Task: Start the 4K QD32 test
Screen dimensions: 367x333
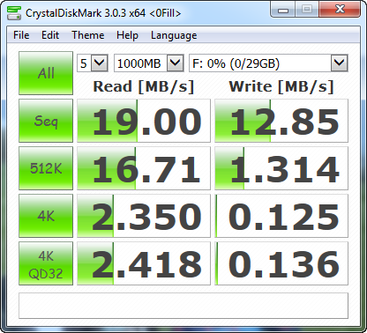Action: coord(46,263)
